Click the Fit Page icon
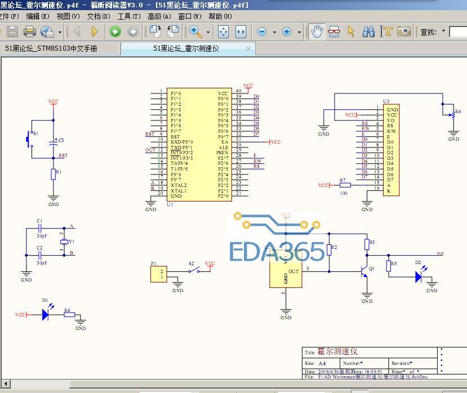467x393 pixels. pyautogui.click(x=223, y=32)
